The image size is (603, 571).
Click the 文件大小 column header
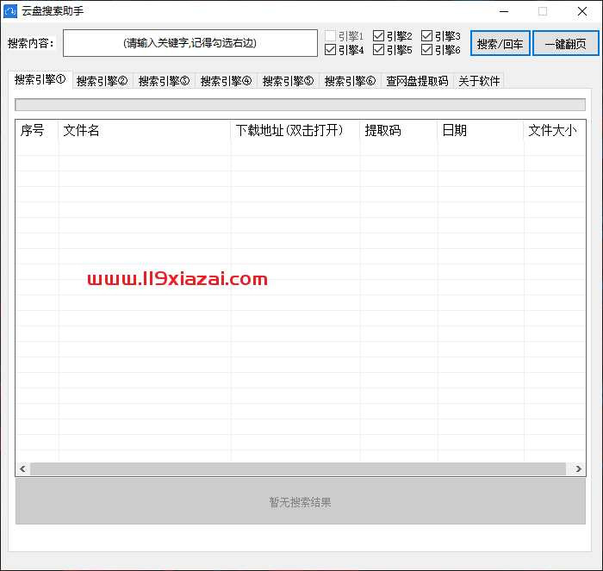pyautogui.click(x=555, y=130)
